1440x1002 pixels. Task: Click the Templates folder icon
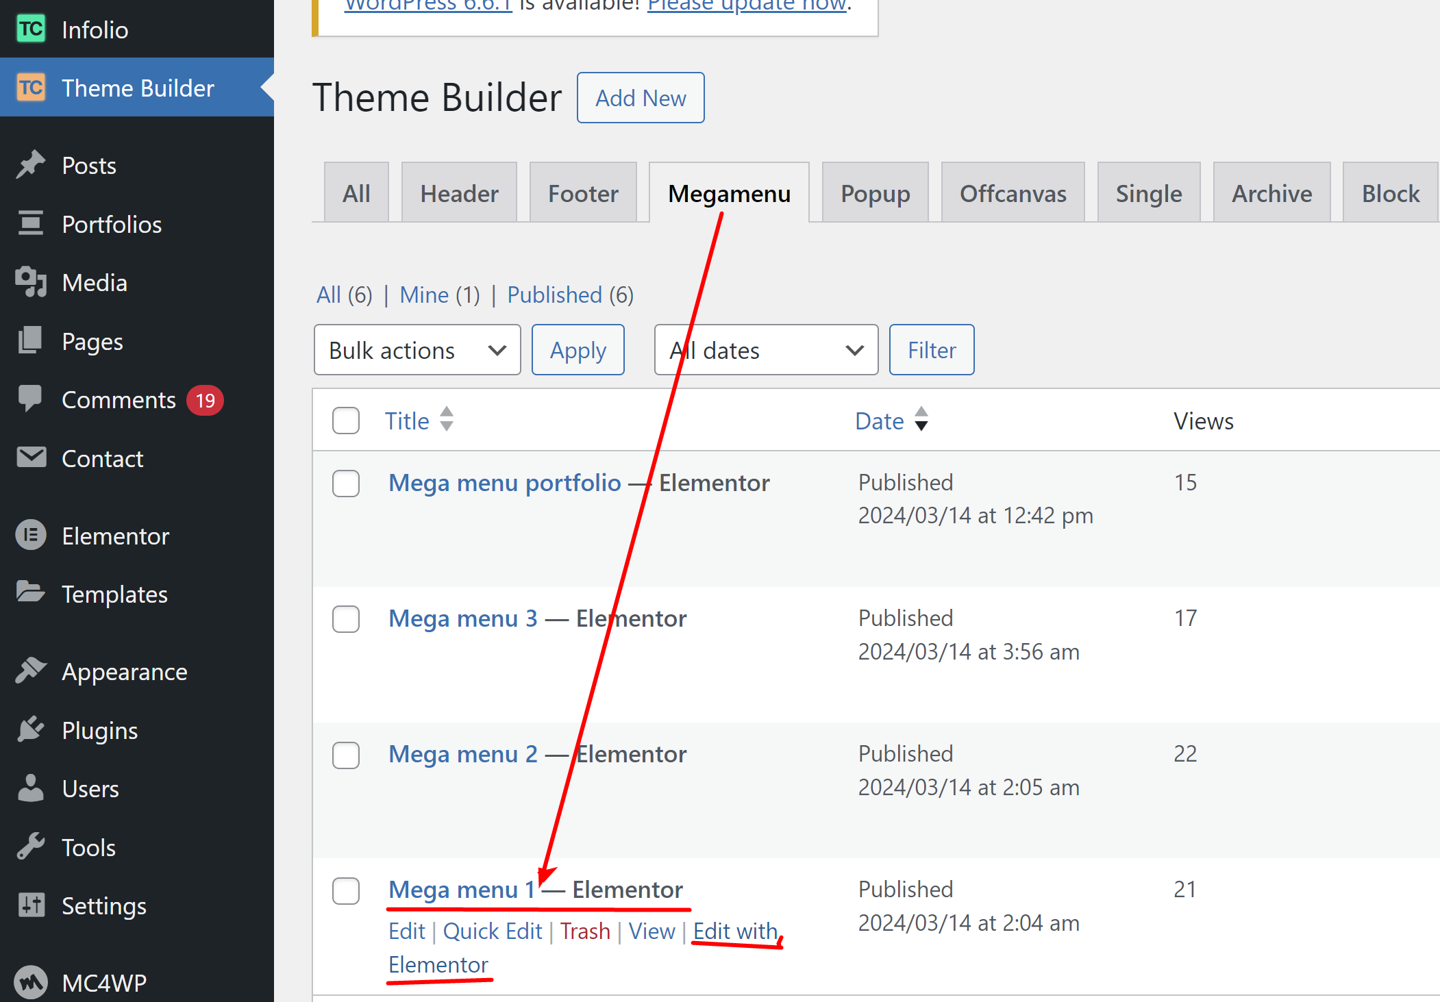31,592
